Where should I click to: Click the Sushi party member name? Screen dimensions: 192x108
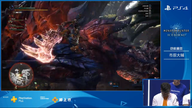pos(13,19)
